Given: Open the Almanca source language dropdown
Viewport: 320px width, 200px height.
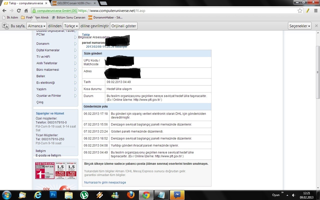Looking at the screenshot, I should tap(37, 26).
